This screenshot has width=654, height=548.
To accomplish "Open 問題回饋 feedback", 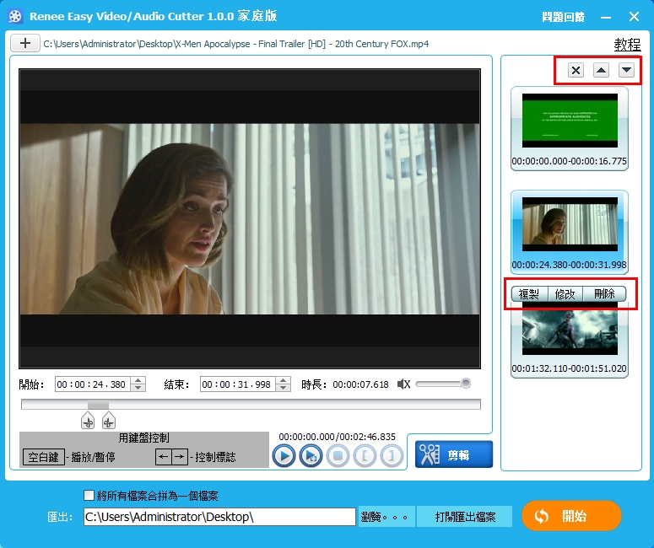I will coord(563,17).
